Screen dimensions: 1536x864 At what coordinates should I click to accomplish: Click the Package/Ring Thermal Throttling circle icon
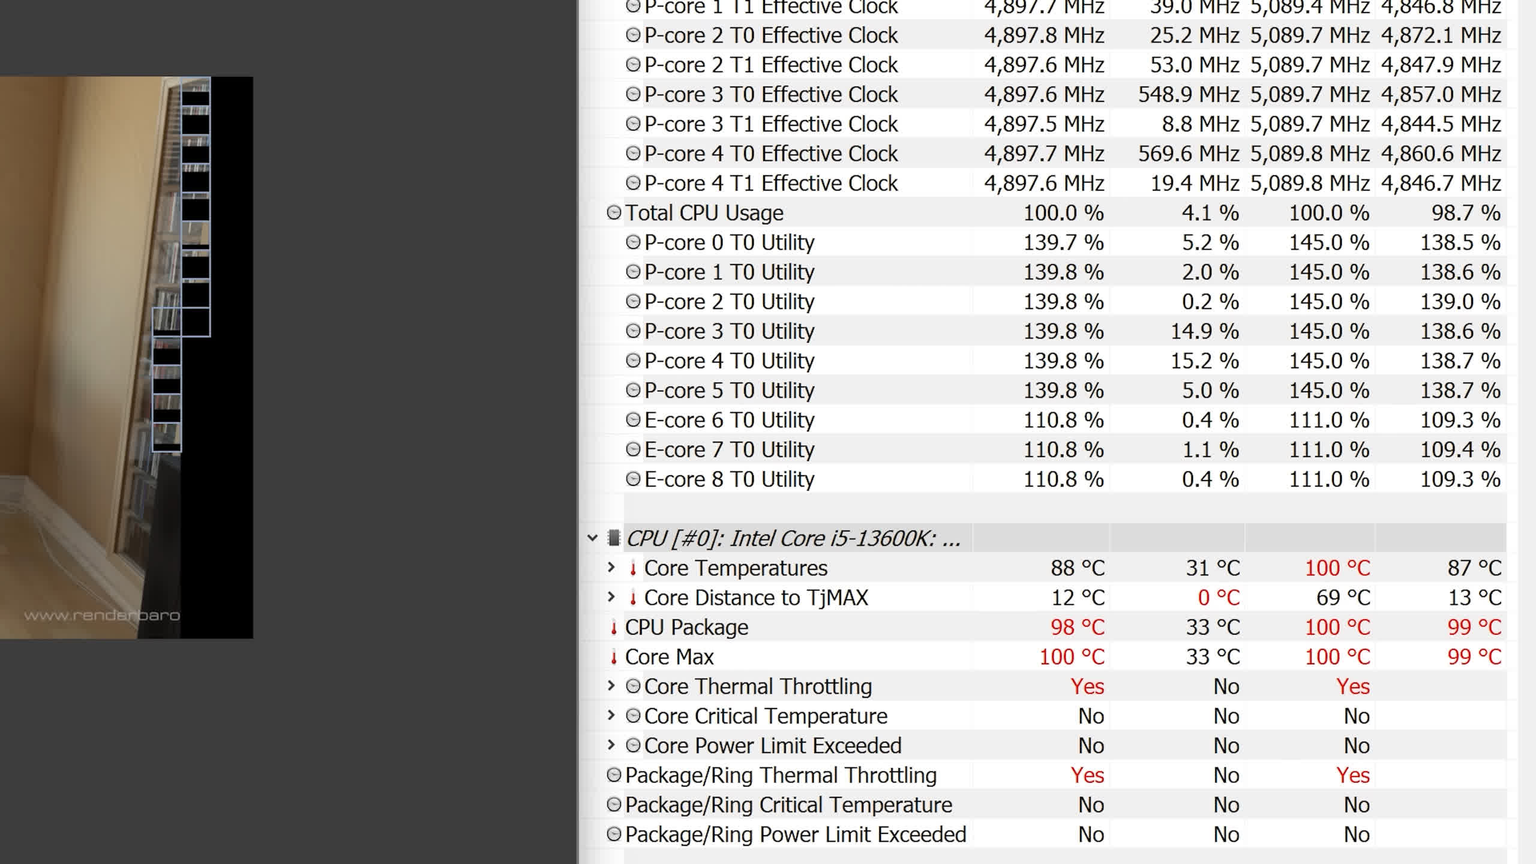(614, 775)
